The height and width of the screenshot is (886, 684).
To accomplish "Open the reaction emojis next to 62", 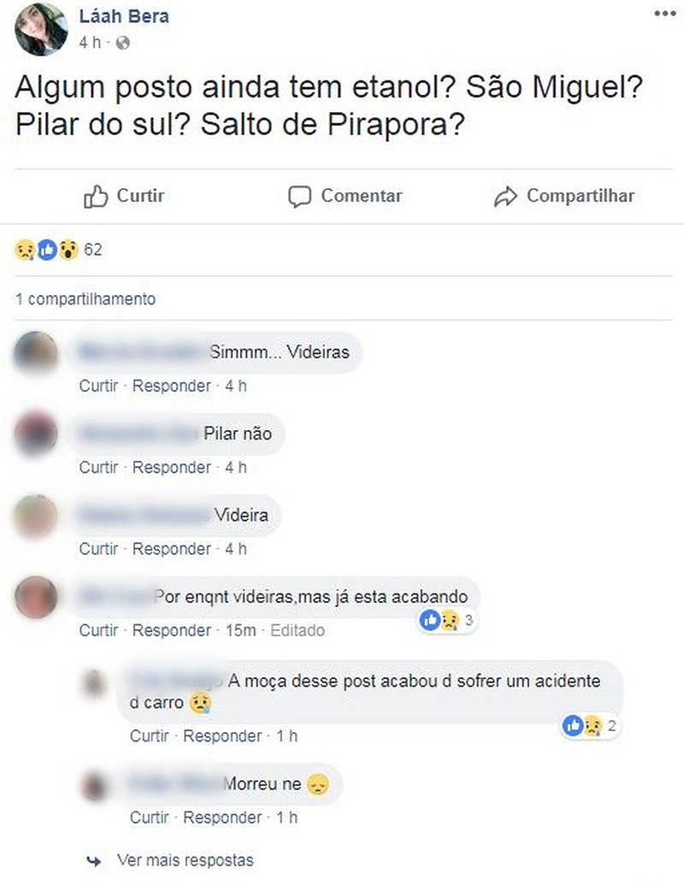I will coord(46,250).
